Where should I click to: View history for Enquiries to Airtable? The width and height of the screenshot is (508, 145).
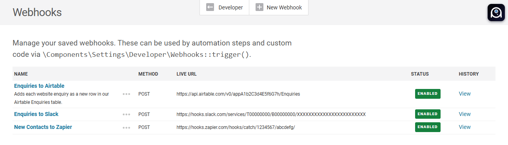point(464,94)
